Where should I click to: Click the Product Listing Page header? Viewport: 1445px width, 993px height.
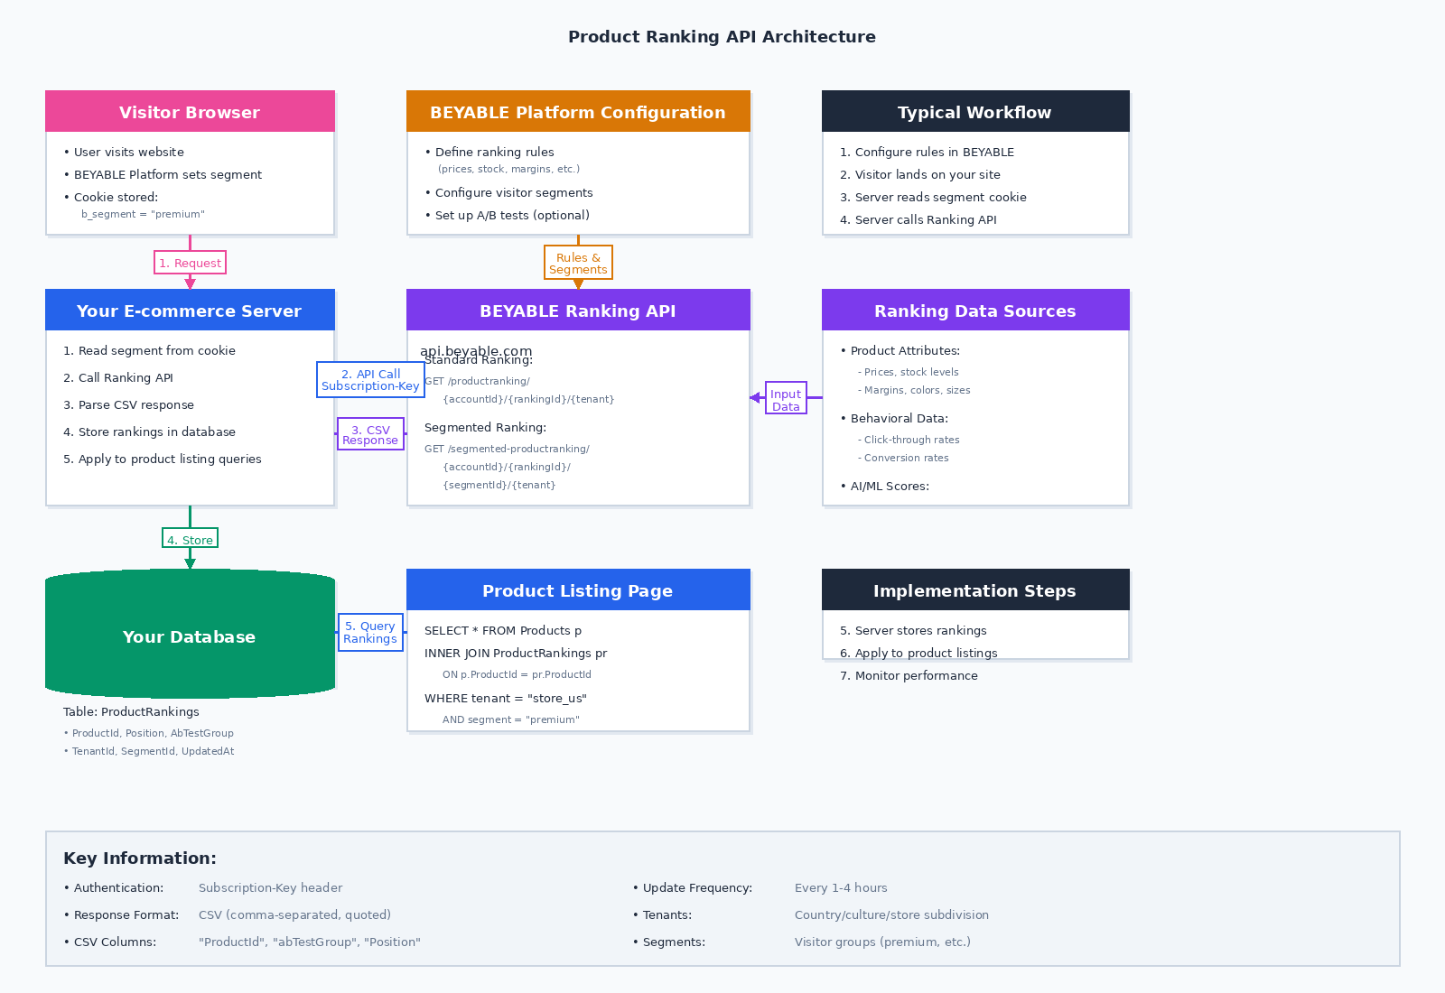(x=578, y=590)
